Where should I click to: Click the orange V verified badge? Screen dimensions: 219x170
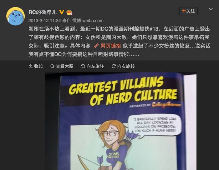coord(62,12)
